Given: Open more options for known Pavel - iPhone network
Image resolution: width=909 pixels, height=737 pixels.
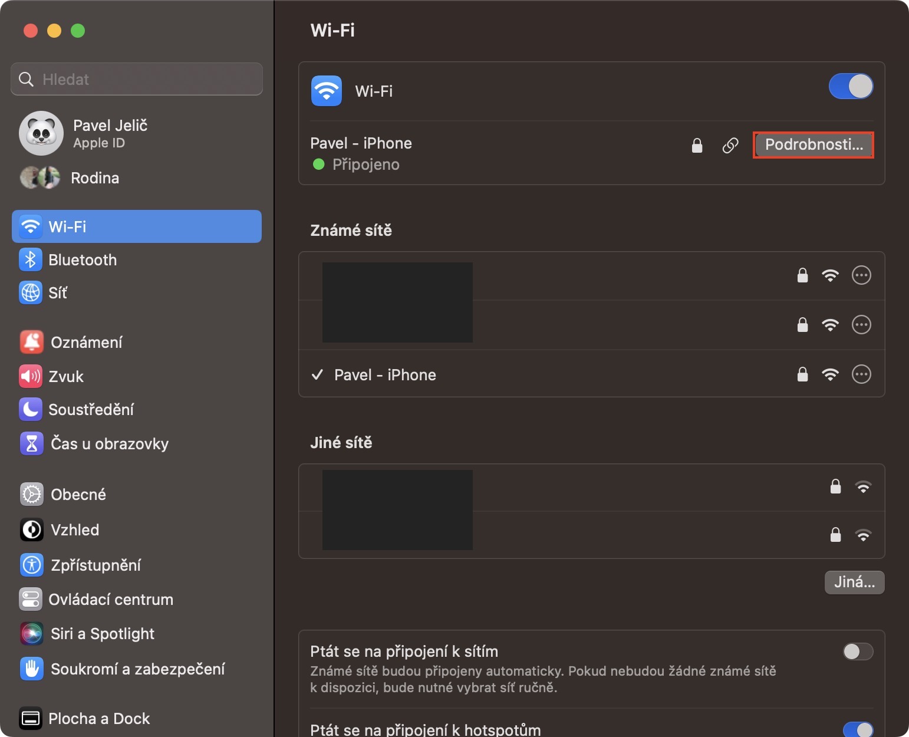Looking at the screenshot, I should point(861,374).
